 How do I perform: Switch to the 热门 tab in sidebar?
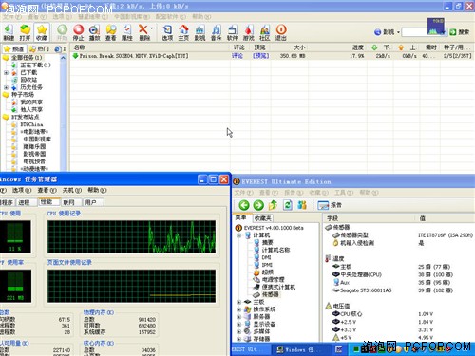tap(39, 49)
